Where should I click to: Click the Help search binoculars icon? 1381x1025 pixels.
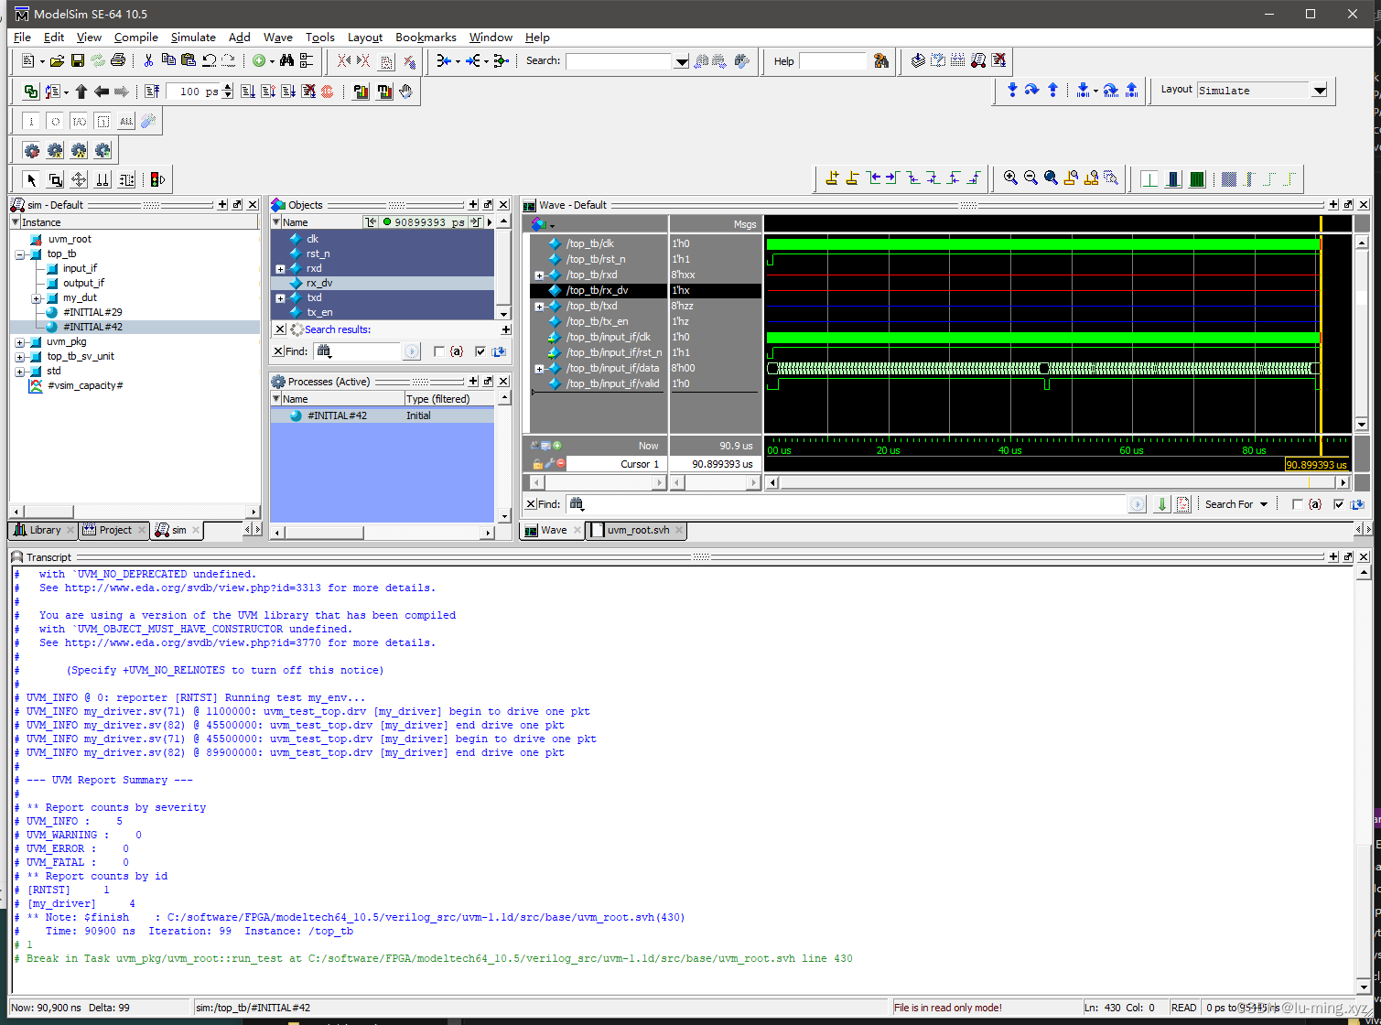[x=881, y=60]
